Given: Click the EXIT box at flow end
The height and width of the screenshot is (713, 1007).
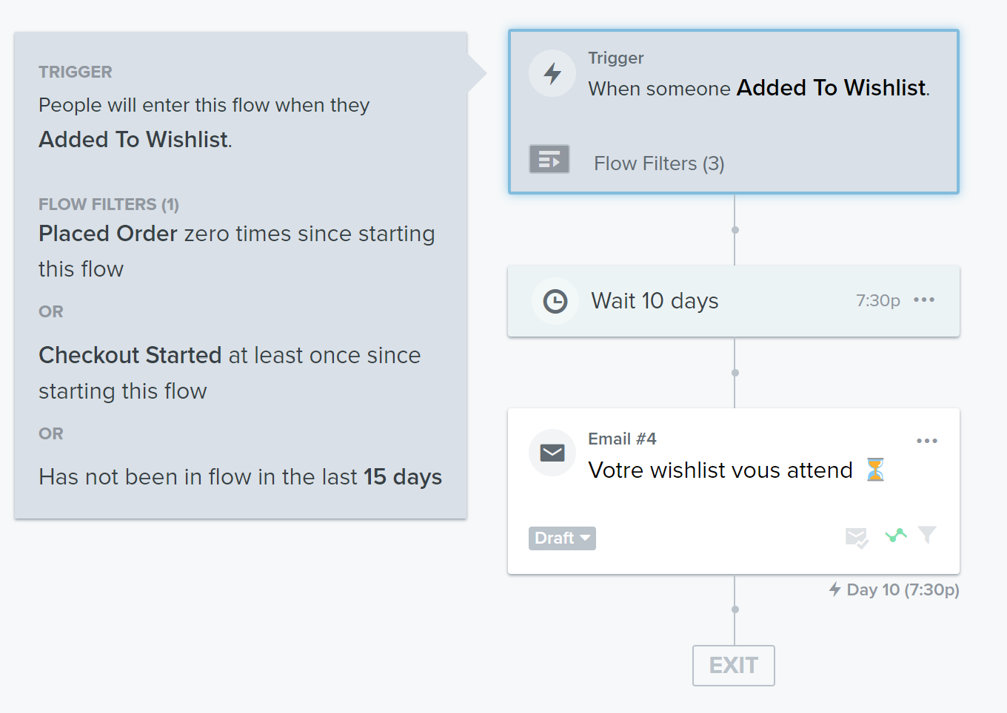Looking at the screenshot, I should tap(734, 666).
